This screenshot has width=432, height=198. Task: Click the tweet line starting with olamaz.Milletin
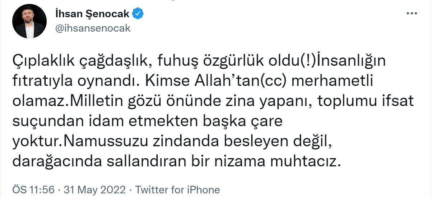(x=213, y=102)
